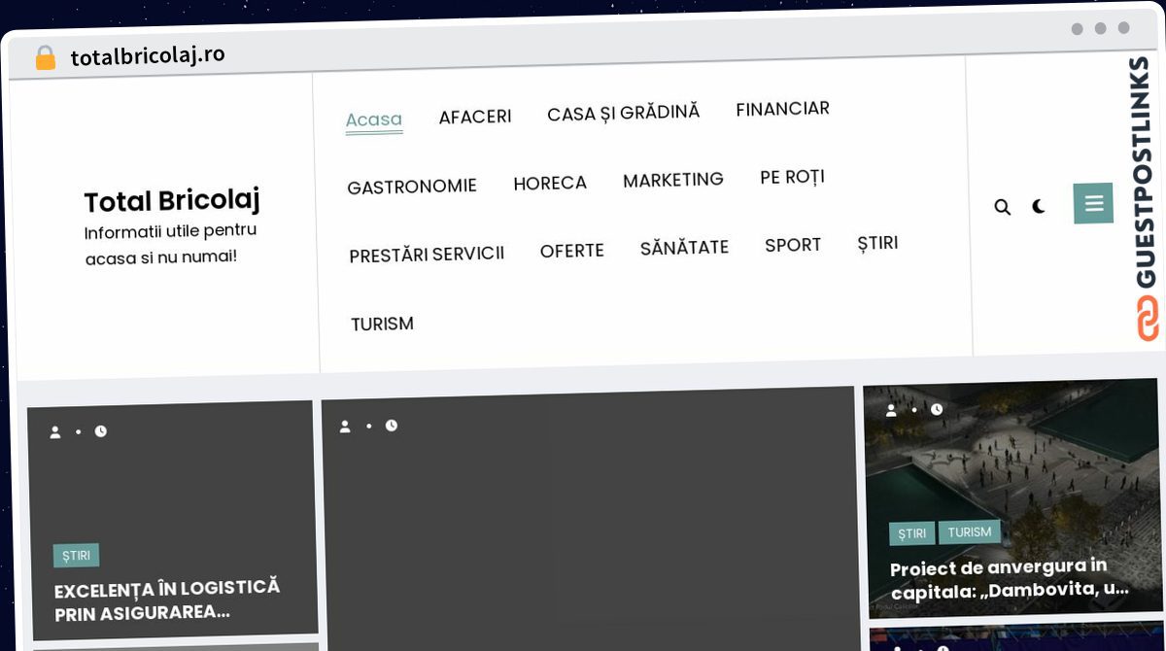Go to TURISM menu item
The width and height of the screenshot is (1166, 651).
coord(382,324)
